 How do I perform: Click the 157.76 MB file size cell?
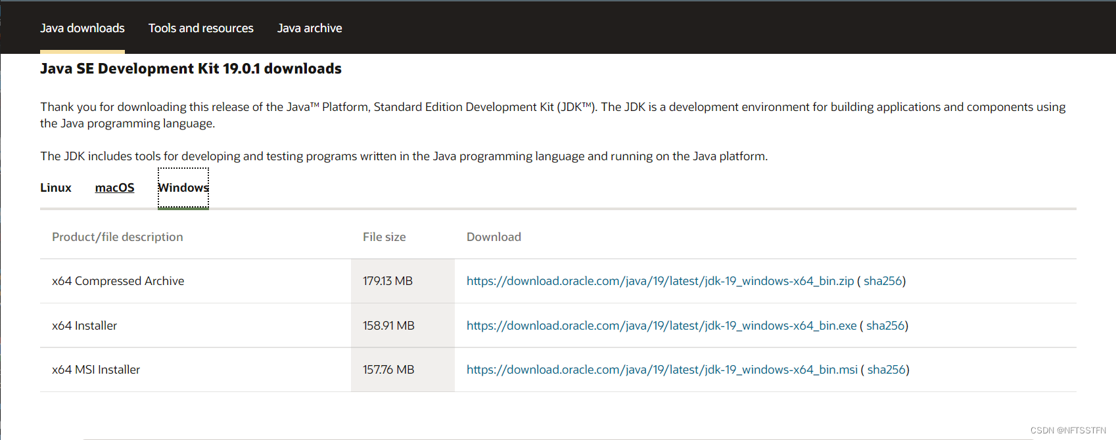[x=402, y=370]
